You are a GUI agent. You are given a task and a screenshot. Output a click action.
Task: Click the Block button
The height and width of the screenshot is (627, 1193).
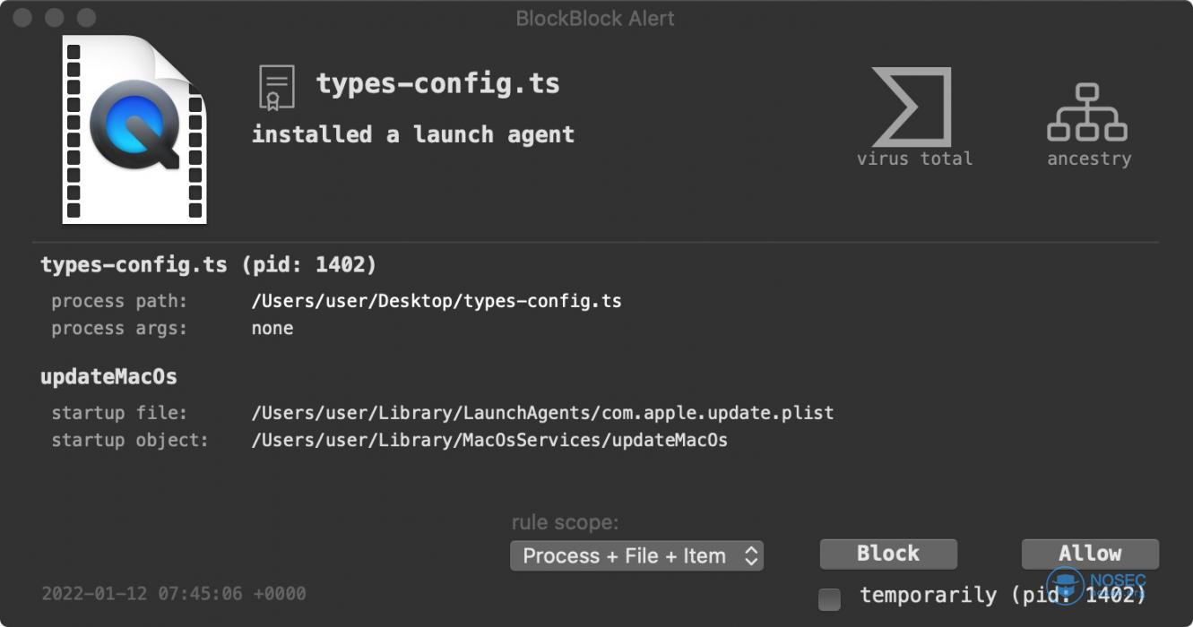pyautogui.click(x=888, y=554)
